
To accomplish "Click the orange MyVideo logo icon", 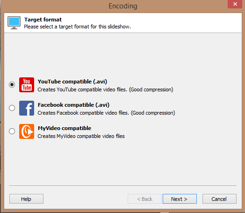I will coord(27,131).
